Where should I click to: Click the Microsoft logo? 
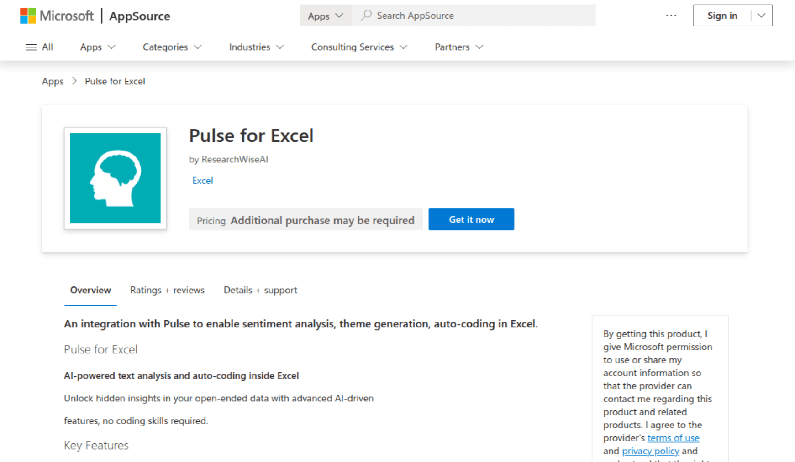coord(57,16)
